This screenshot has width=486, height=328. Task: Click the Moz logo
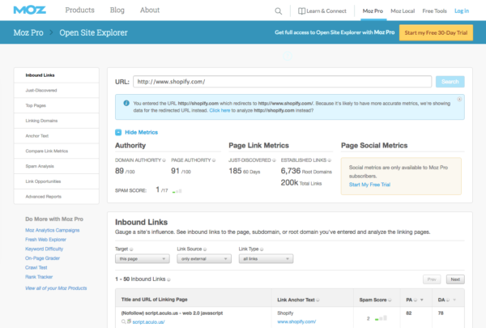30,11
